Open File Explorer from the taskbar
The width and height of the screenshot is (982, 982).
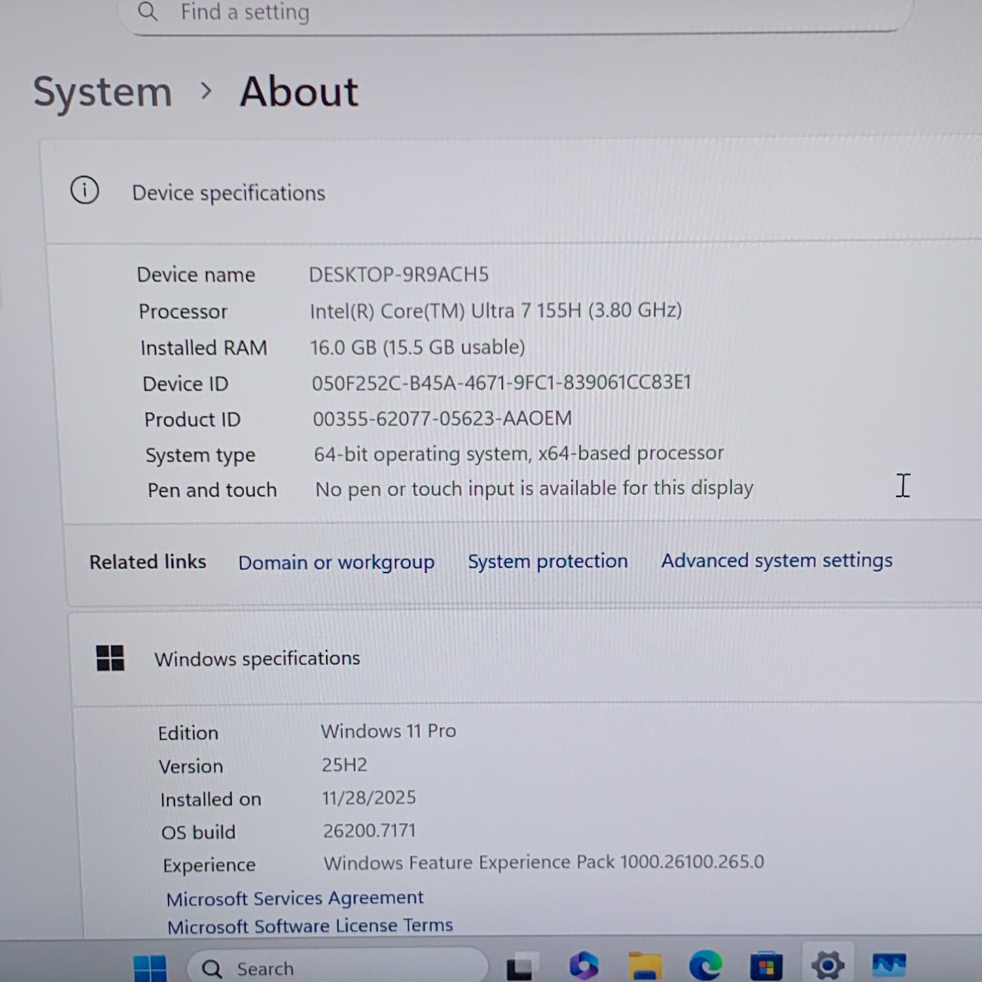645,966
